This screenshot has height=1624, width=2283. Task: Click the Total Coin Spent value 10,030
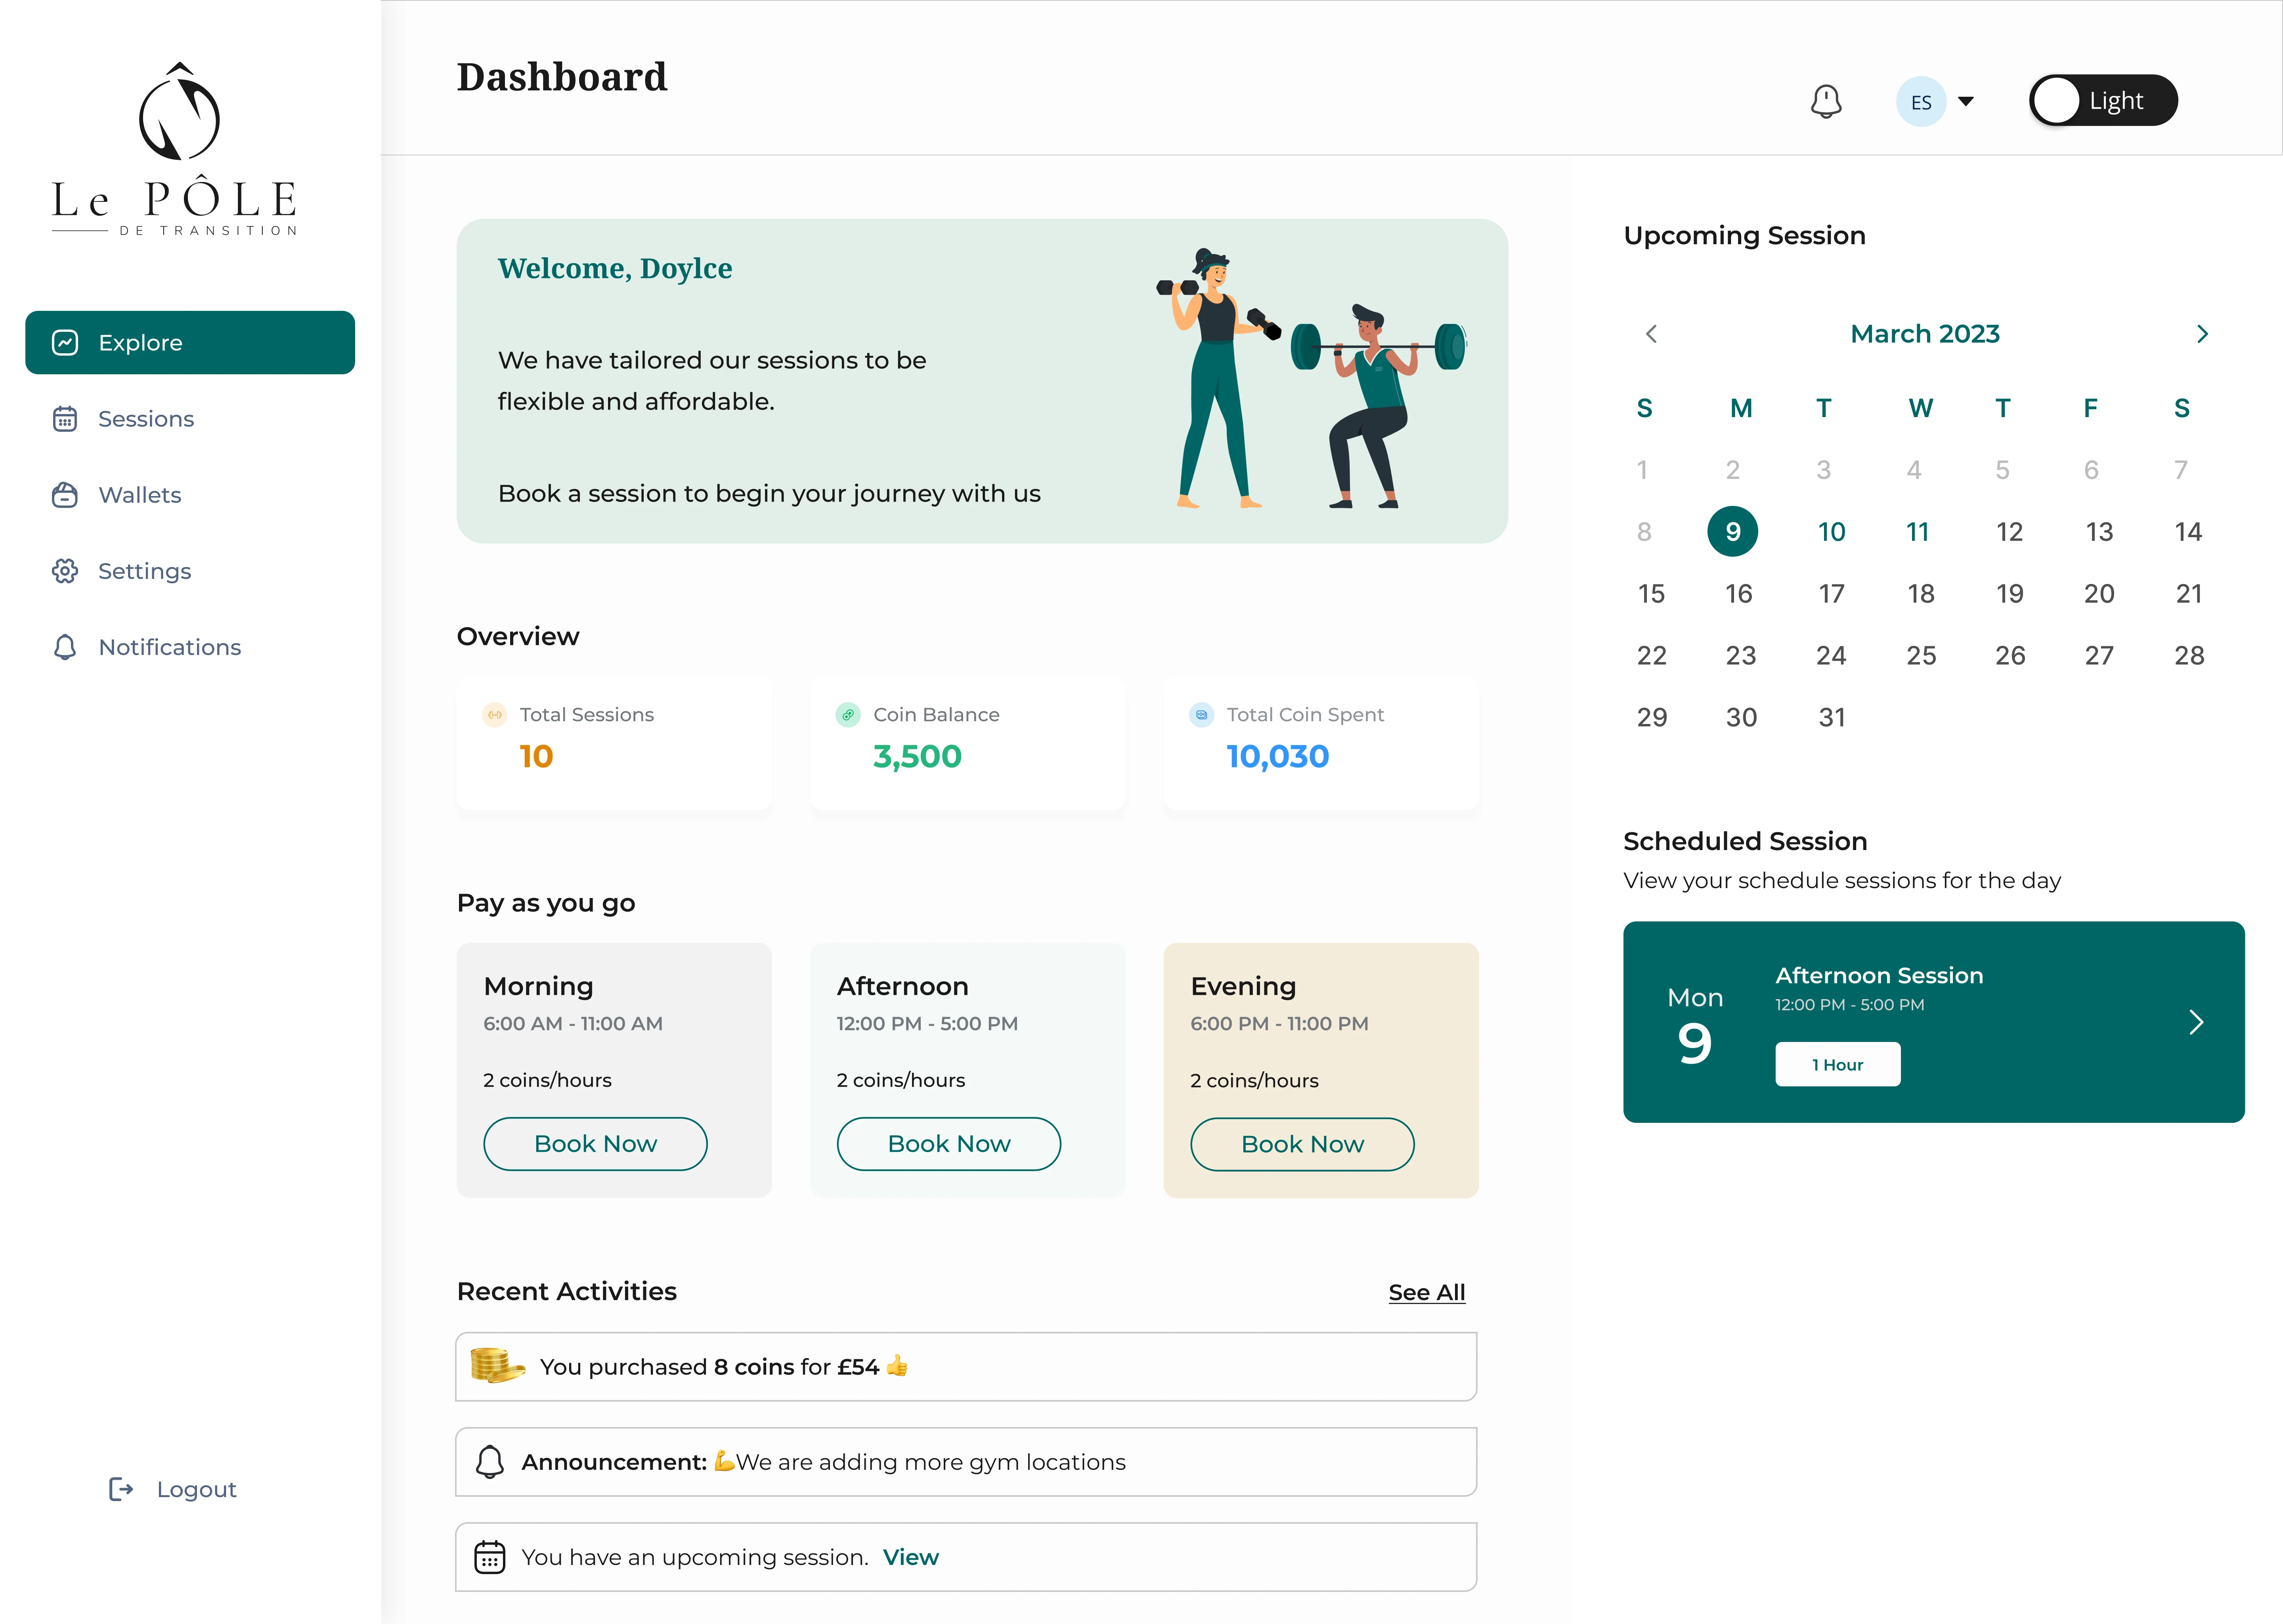click(1277, 757)
